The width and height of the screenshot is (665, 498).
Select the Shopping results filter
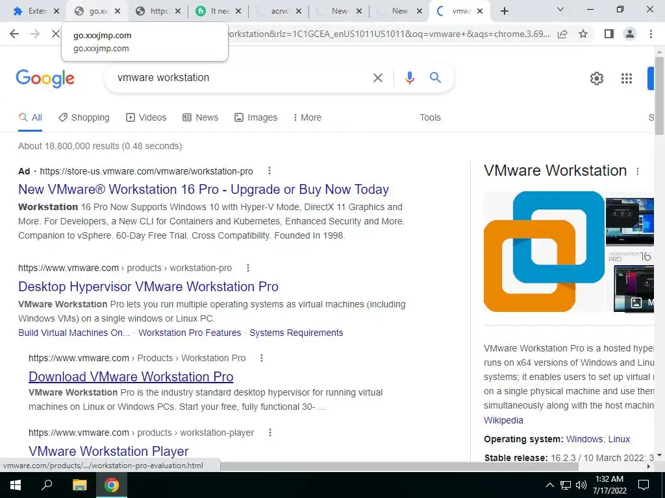[84, 118]
